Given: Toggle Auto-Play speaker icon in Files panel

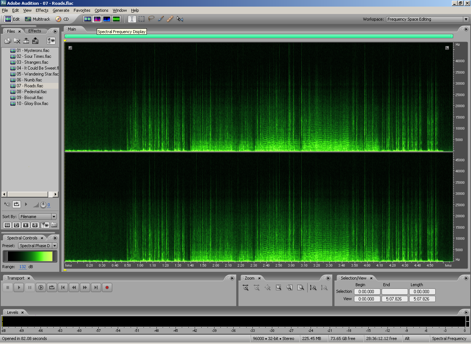Looking at the screenshot, I should [7, 204].
